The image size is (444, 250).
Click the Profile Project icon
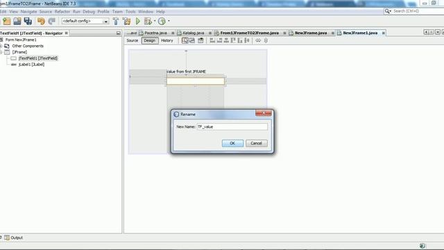(162, 22)
